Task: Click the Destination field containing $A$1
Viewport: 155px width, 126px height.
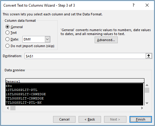Action: 85,56
